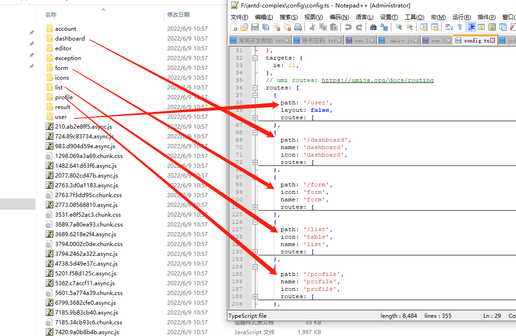The image size is (516, 336).
Task: Click the Zoom In magnifier icon
Action: coord(398,27)
